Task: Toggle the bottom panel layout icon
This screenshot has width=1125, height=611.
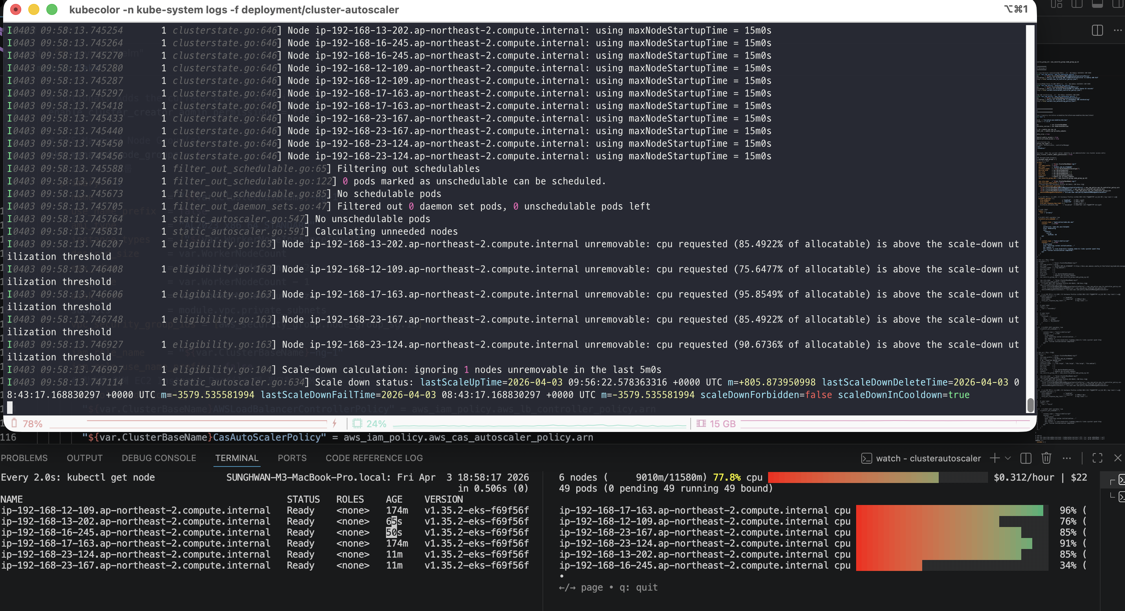Action: coord(1097,4)
